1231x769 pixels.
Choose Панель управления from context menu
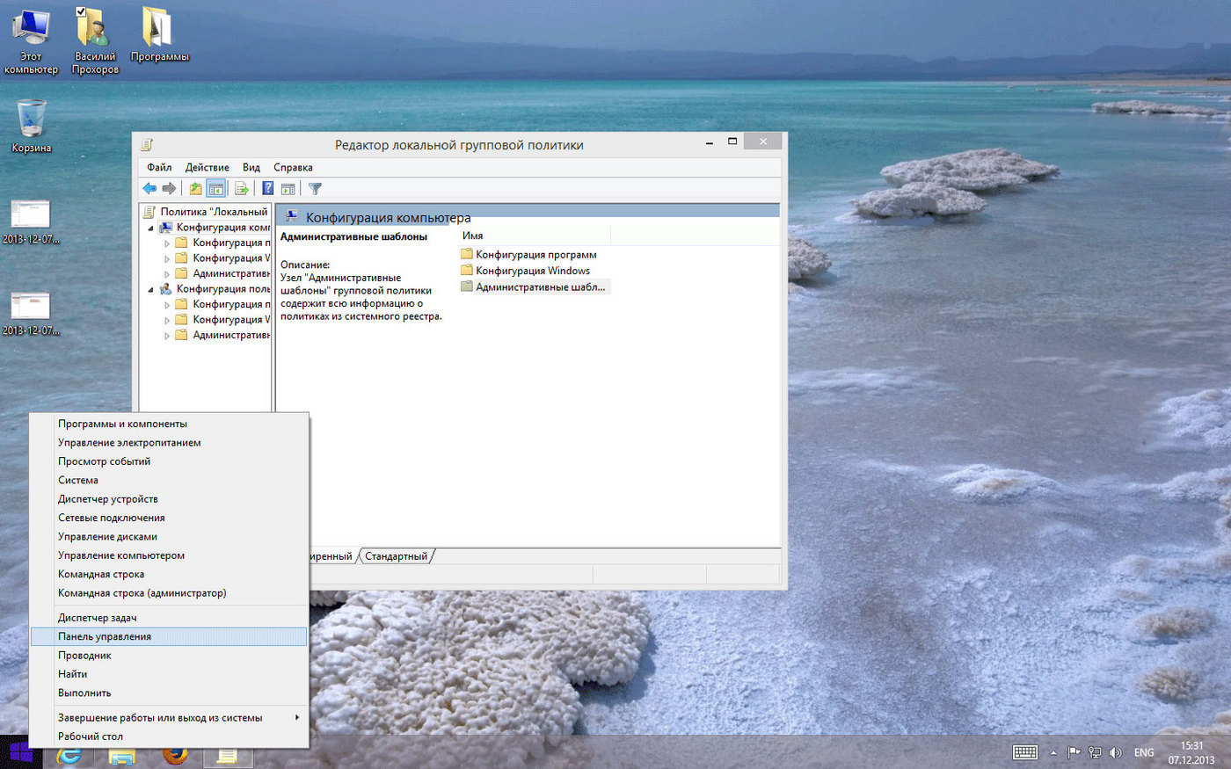(x=105, y=636)
